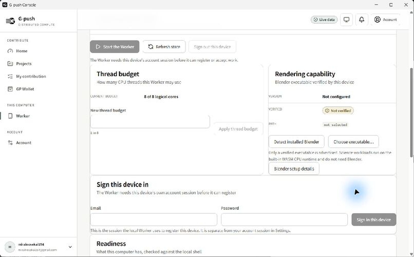Click the Readiness heading
The image size is (414, 257).
tap(111, 244)
